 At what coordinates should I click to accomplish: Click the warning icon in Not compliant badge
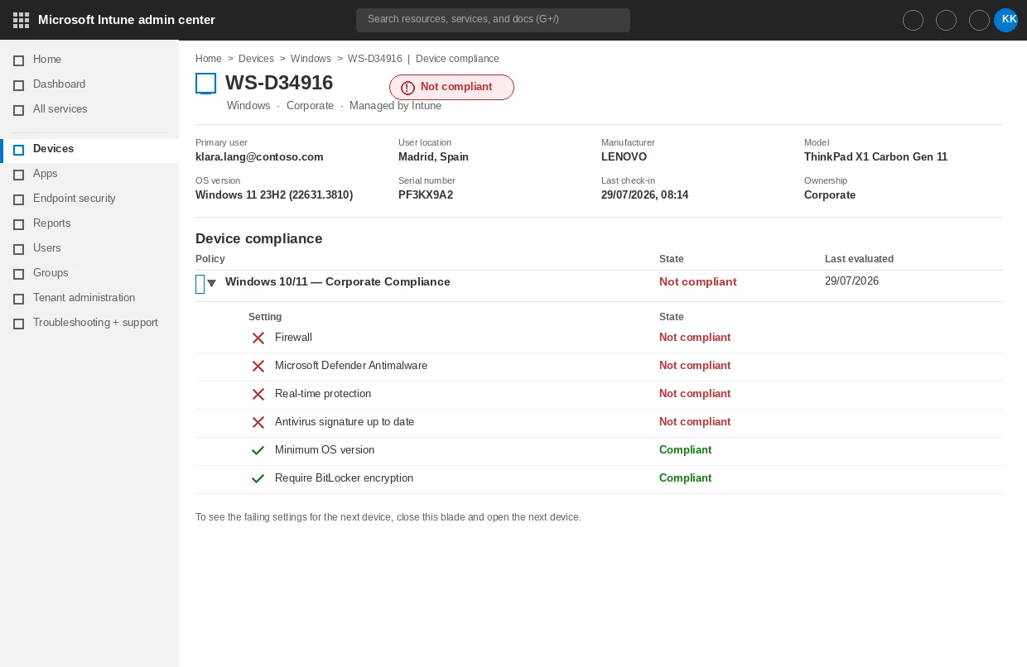click(x=407, y=88)
